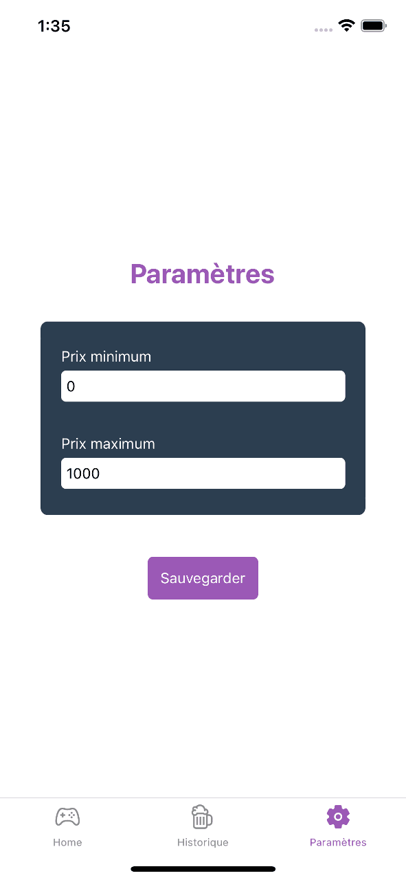406x880 pixels.
Task: Open the beer mug Historique icon
Action: [202, 817]
